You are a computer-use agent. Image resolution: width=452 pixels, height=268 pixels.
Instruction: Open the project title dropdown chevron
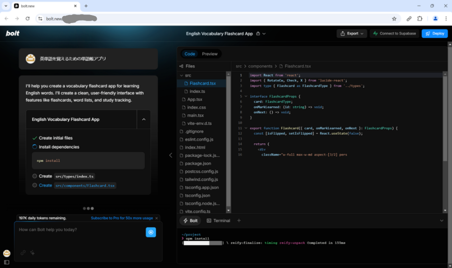[264, 34]
